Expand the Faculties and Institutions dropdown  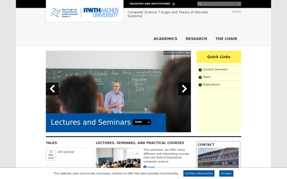coord(152,4)
